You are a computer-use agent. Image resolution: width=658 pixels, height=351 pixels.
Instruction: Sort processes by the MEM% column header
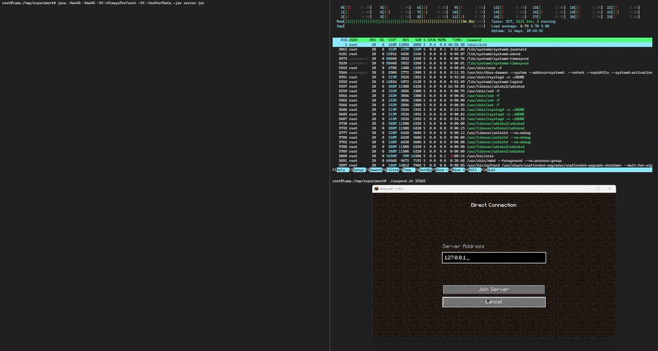coord(442,40)
